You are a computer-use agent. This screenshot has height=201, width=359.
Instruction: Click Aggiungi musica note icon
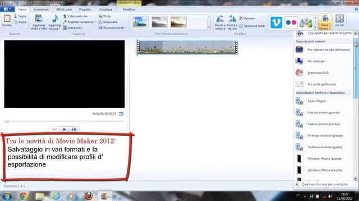click(x=55, y=18)
